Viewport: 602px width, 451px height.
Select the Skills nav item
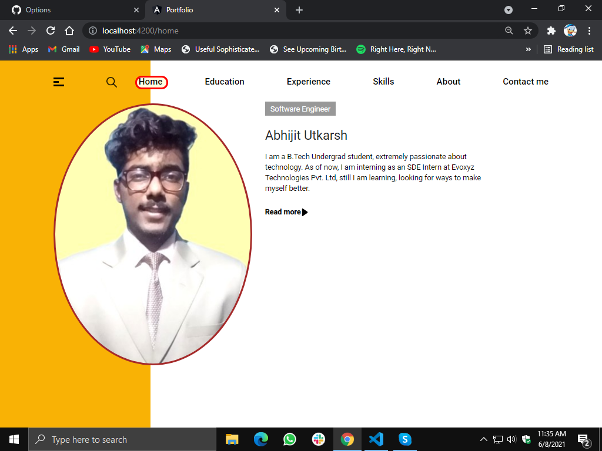tap(383, 82)
